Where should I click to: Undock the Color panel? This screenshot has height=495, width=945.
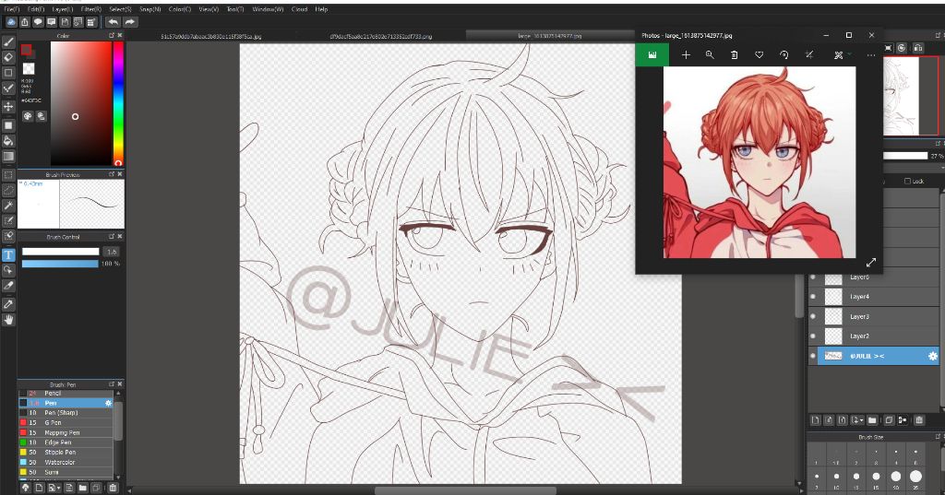point(112,36)
